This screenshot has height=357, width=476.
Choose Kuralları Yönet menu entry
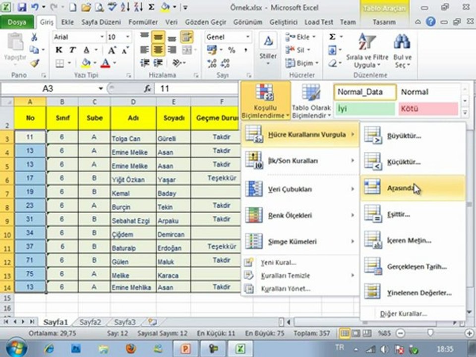pos(300,289)
